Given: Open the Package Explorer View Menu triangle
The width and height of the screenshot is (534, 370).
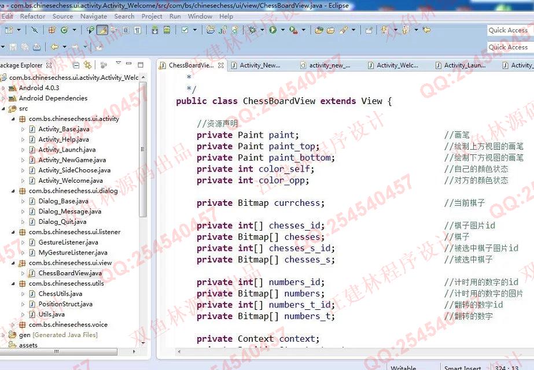Looking at the screenshot, I should [x=118, y=62].
